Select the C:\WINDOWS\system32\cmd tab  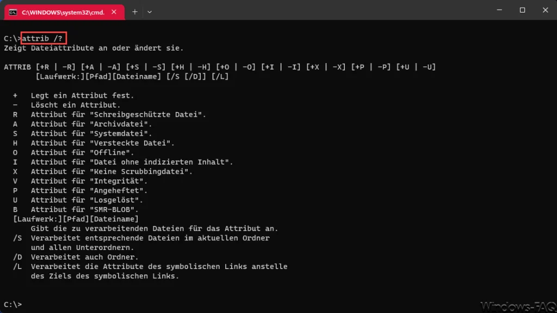click(x=64, y=12)
